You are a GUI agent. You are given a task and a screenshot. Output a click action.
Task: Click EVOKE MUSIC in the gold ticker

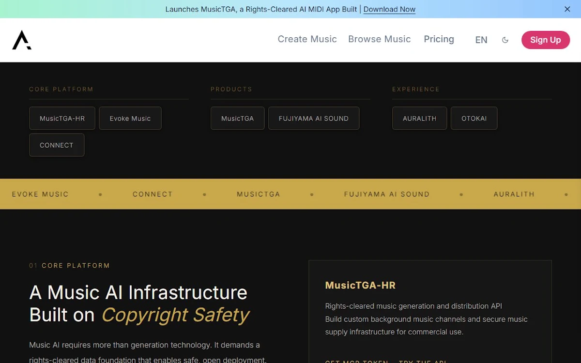[x=40, y=194]
